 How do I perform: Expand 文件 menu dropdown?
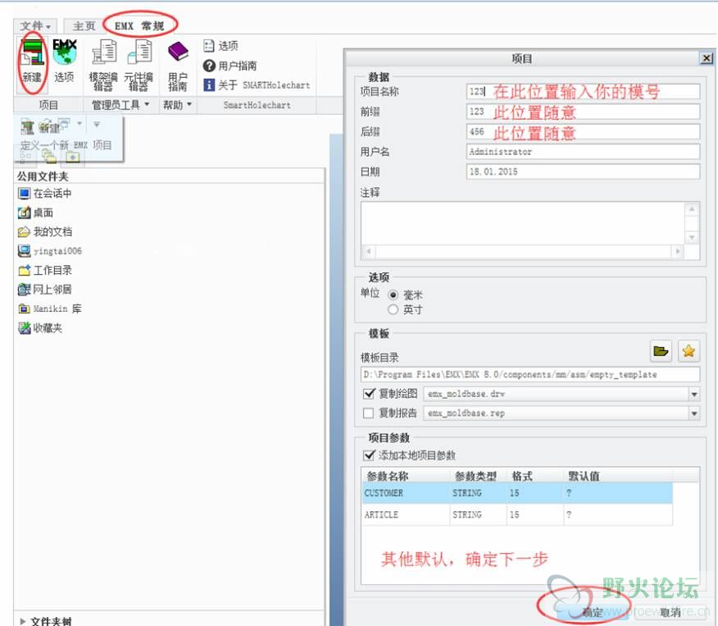(x=35, y=26)
